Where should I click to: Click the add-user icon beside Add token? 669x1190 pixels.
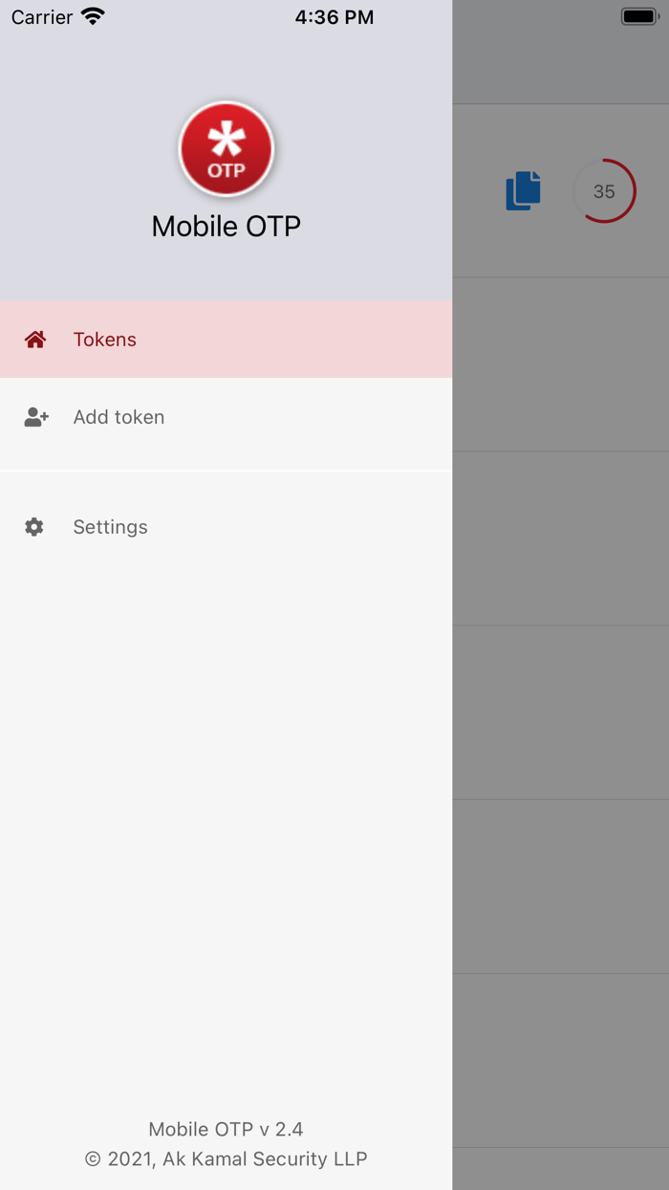tap(36, 417)
